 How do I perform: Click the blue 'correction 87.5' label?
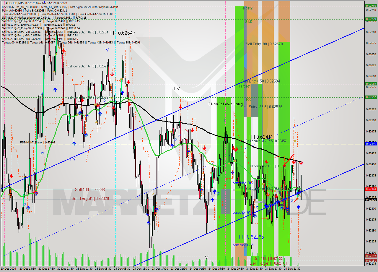[x=243, y=245]
